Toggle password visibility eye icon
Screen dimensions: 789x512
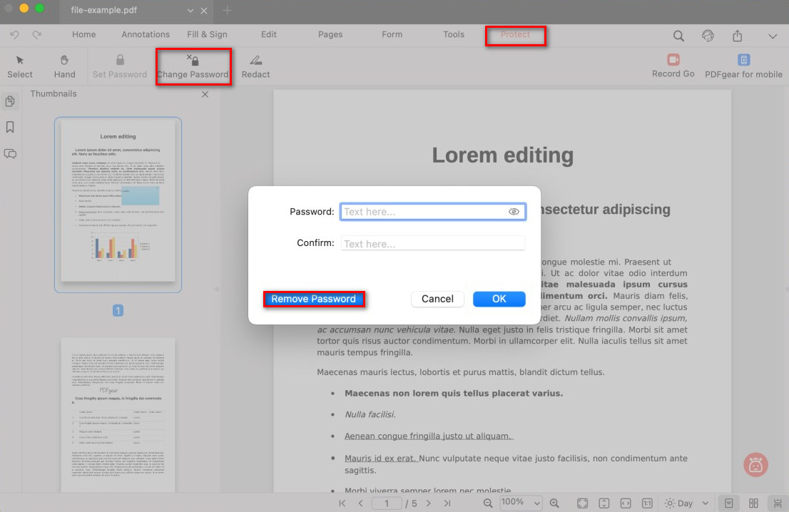click(x=513, y=212)
